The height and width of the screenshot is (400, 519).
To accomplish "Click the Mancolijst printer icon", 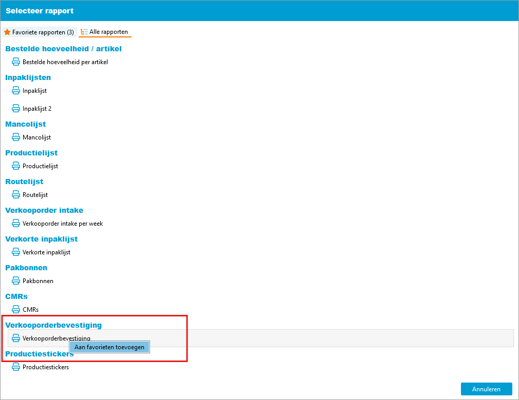I will [16, 137].
